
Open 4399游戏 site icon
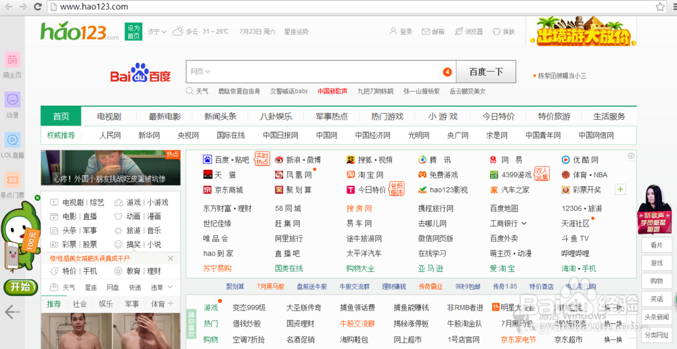(x=494, y=174)
